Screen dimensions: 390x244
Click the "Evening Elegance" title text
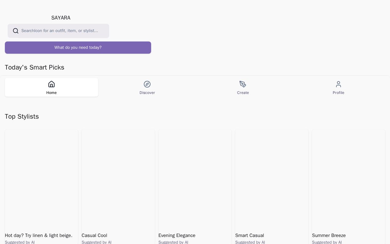[177, 235]
